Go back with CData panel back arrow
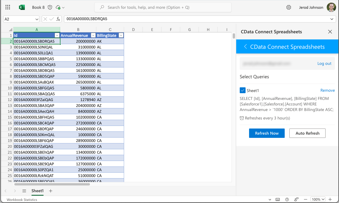 (x=245, y=47)
